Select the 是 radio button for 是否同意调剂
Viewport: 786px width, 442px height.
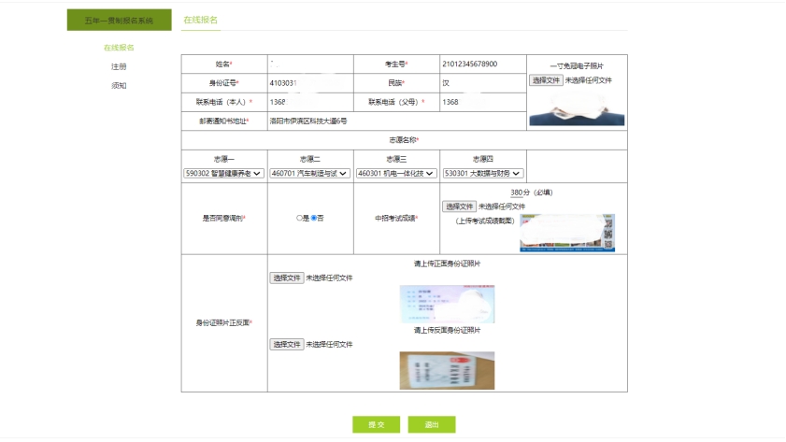[300, 218]
